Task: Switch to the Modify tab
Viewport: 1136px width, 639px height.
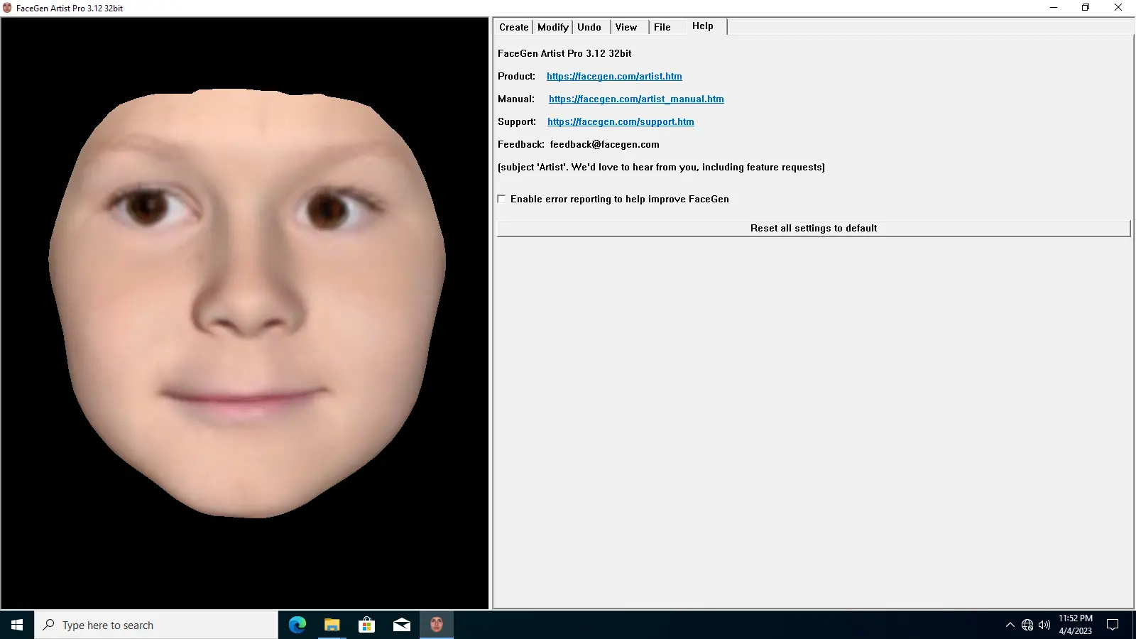Action: pos(552,27)
